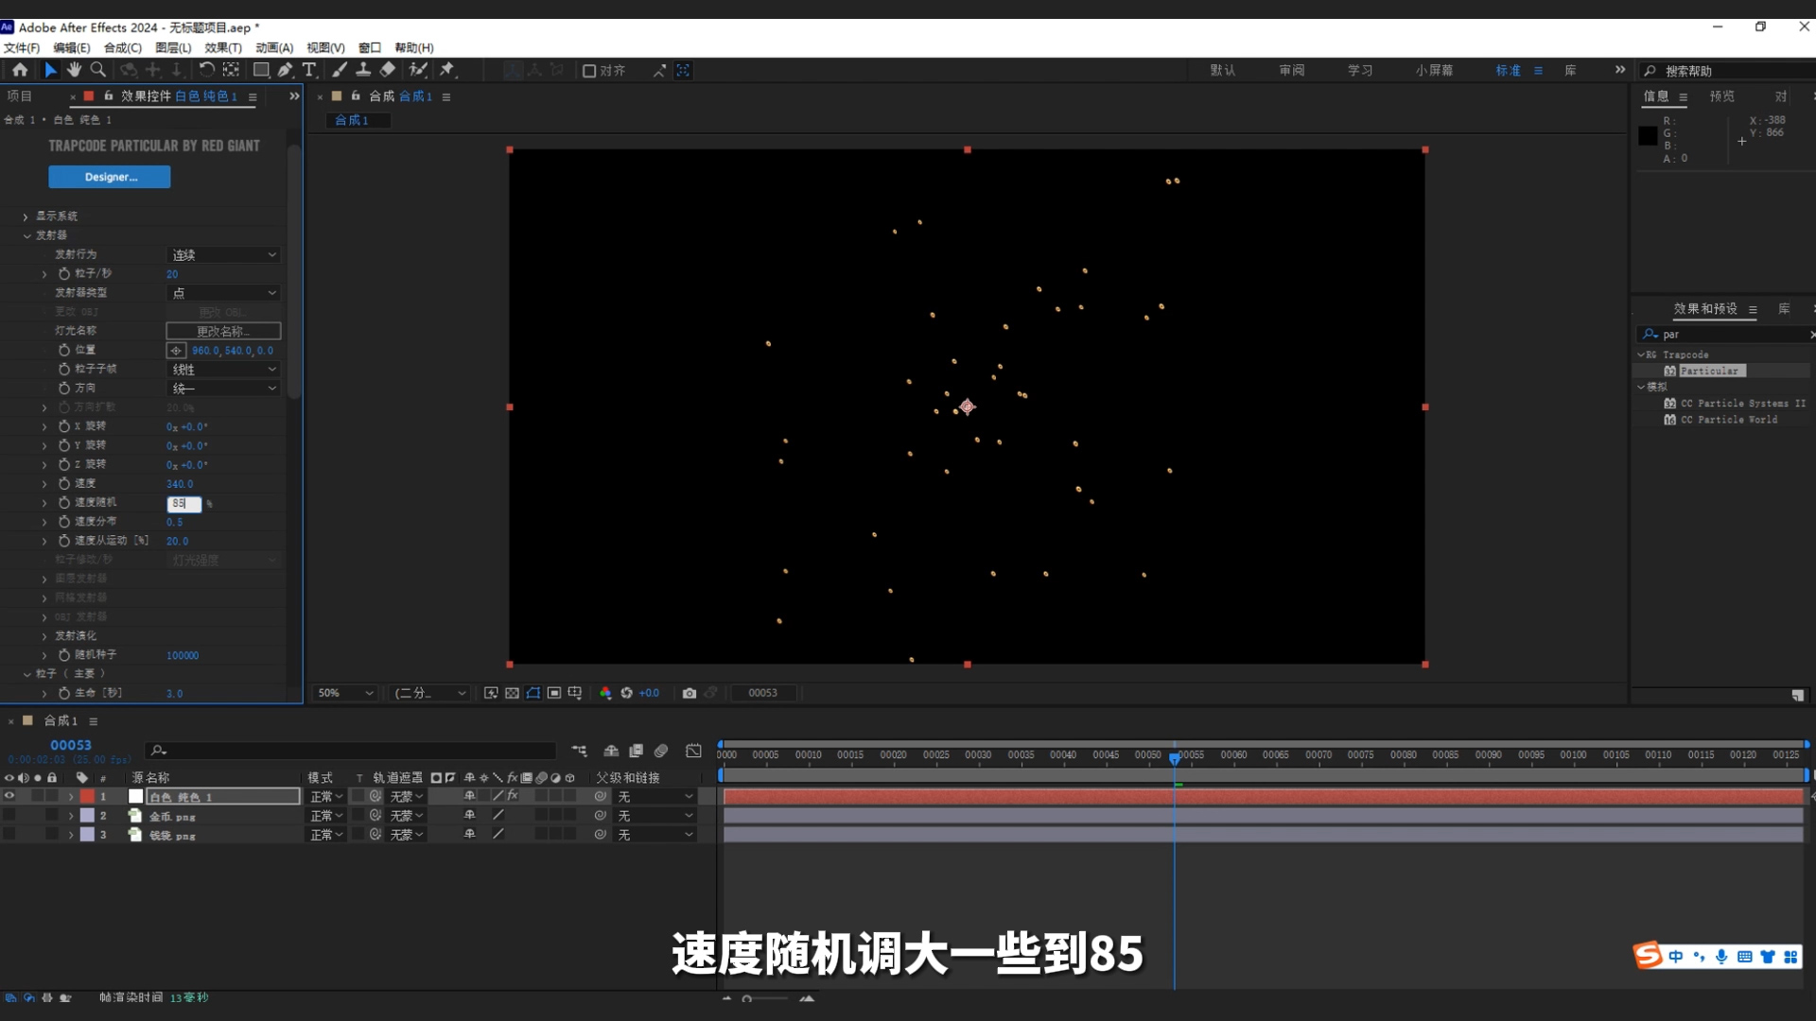Screen dimensions: 1816x1021
Task: Solo the 白色 纯色 1 layer
Action: click(38, 796)
